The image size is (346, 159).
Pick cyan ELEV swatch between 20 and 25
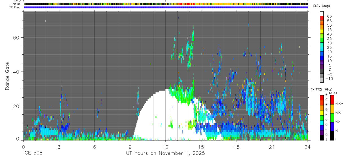pyautogui.click(x=322, y=50)
